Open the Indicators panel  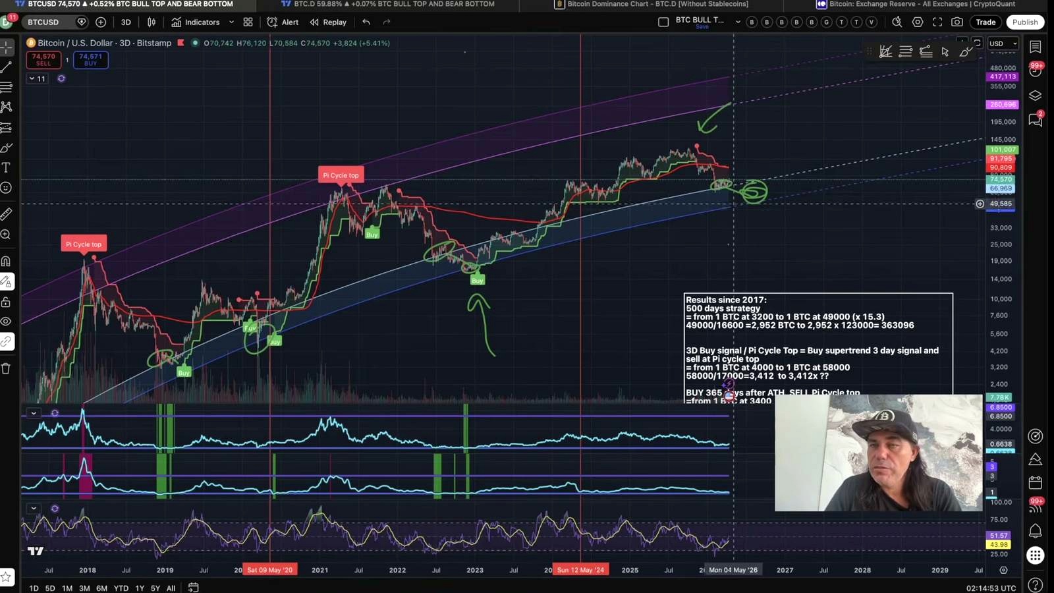click(196, 22)
